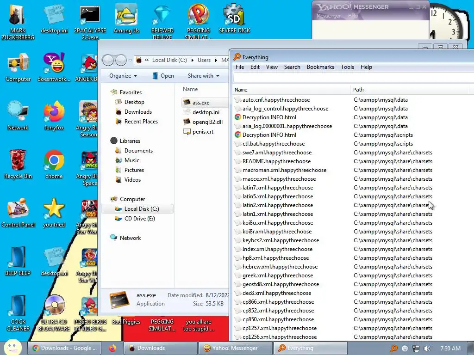Viewport: 474px width, 355px height.
Task: Open the Help menu in Everything
Action: coord(366,67)
